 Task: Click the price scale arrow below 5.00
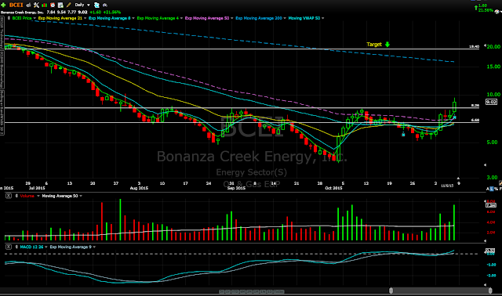(485, 165)
